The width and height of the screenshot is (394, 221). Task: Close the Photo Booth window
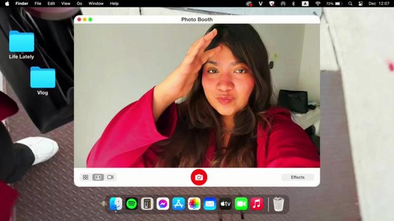click(79, 20)
